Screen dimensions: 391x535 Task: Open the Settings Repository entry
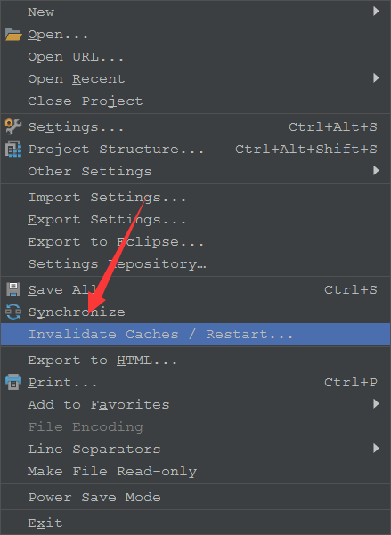(x=195, y=264)
